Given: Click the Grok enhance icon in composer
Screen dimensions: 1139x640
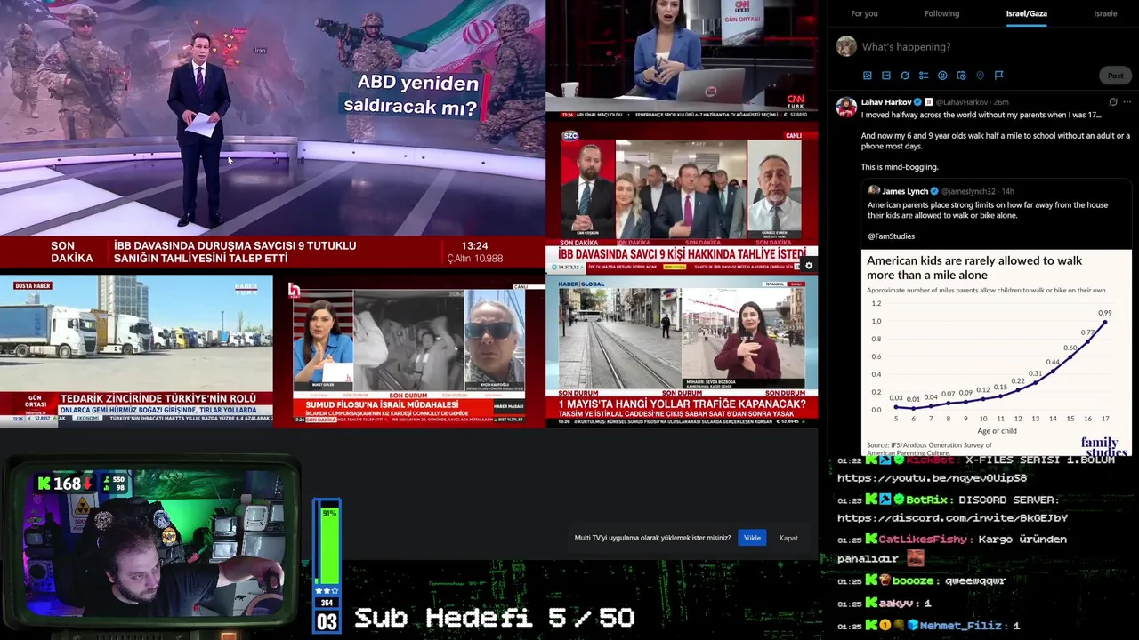Looking at the screenshot, I should coord(905,76).
